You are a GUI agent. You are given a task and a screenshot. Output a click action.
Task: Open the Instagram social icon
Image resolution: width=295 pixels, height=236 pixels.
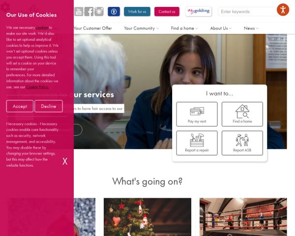(x=99, y=12)
